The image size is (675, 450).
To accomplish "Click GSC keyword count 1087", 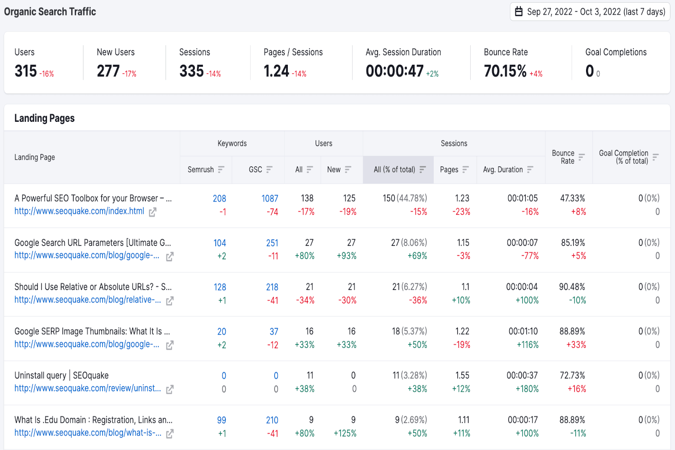I will [x=270, y=198].
